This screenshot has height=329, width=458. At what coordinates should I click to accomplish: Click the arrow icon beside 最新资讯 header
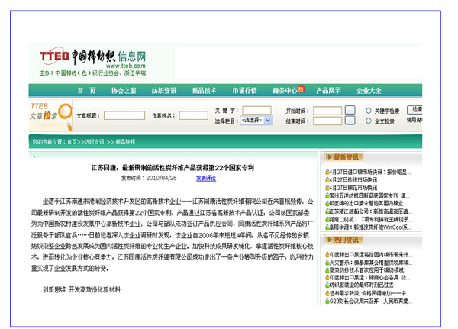pyautogui.click(x=328, y=156)
